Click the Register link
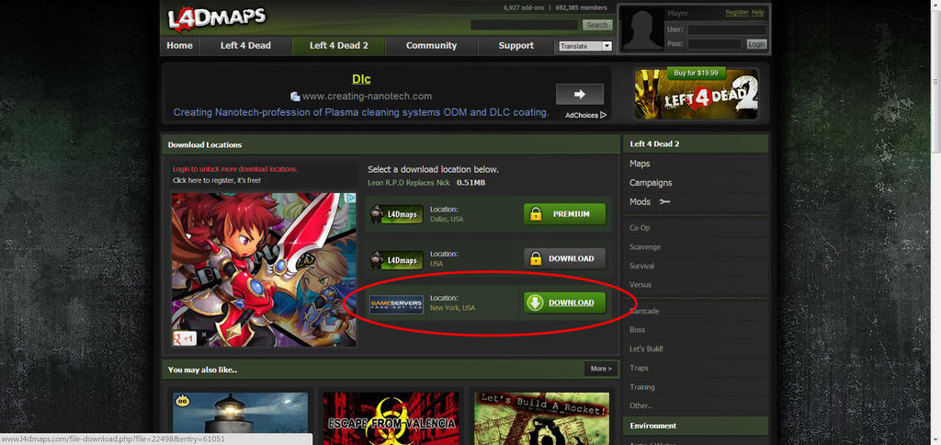 (x=737, y=13)
